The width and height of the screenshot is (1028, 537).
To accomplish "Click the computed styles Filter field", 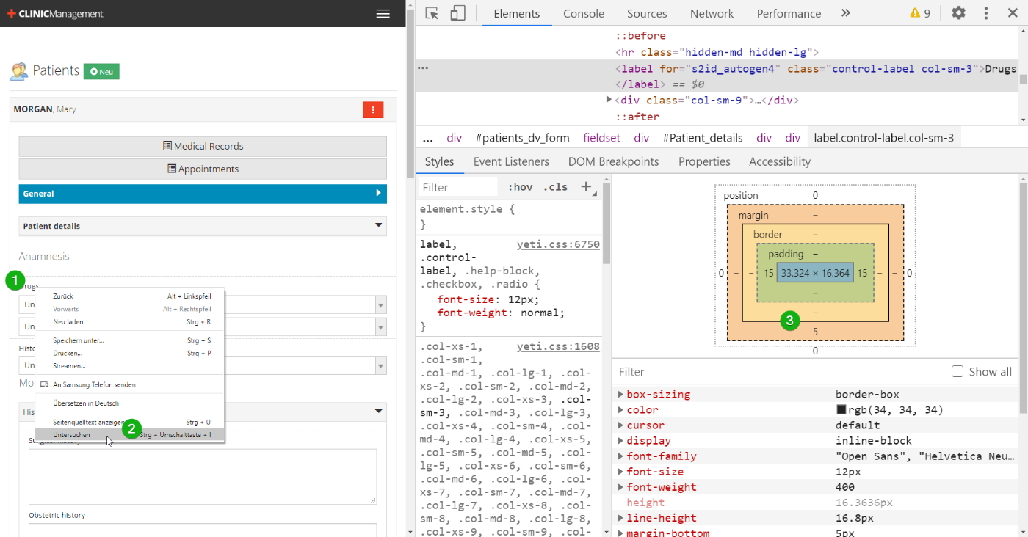I will tap(778, 372).
